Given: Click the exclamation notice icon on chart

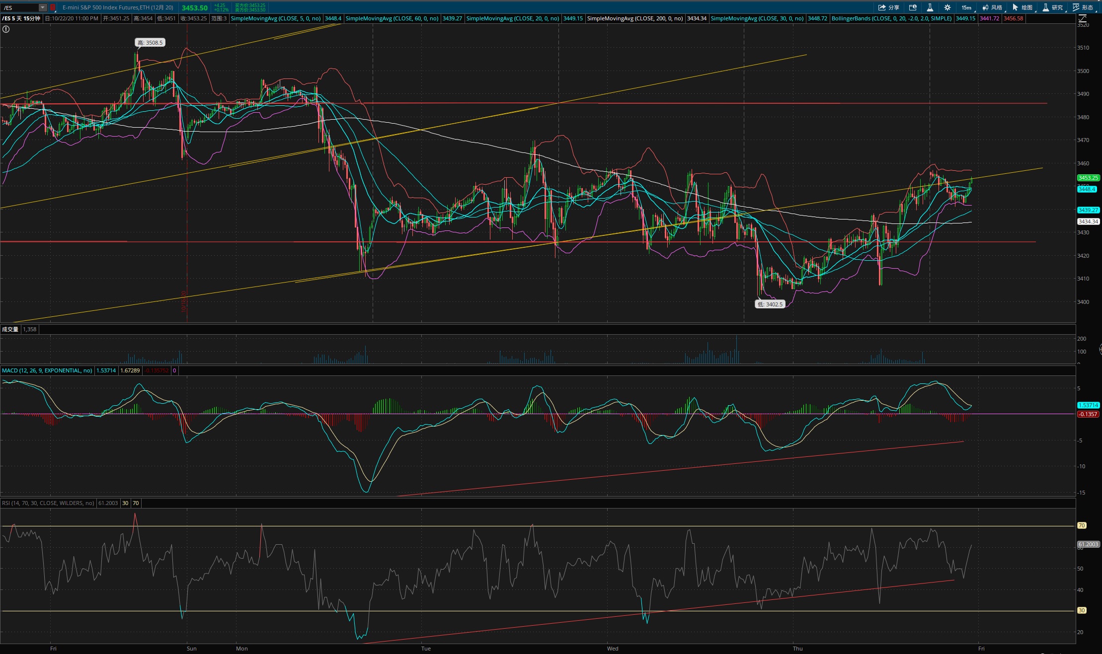Looking at the screenshot, I should 6,29.
